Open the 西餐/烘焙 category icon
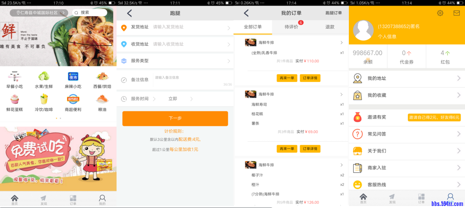 pos(102,76)
